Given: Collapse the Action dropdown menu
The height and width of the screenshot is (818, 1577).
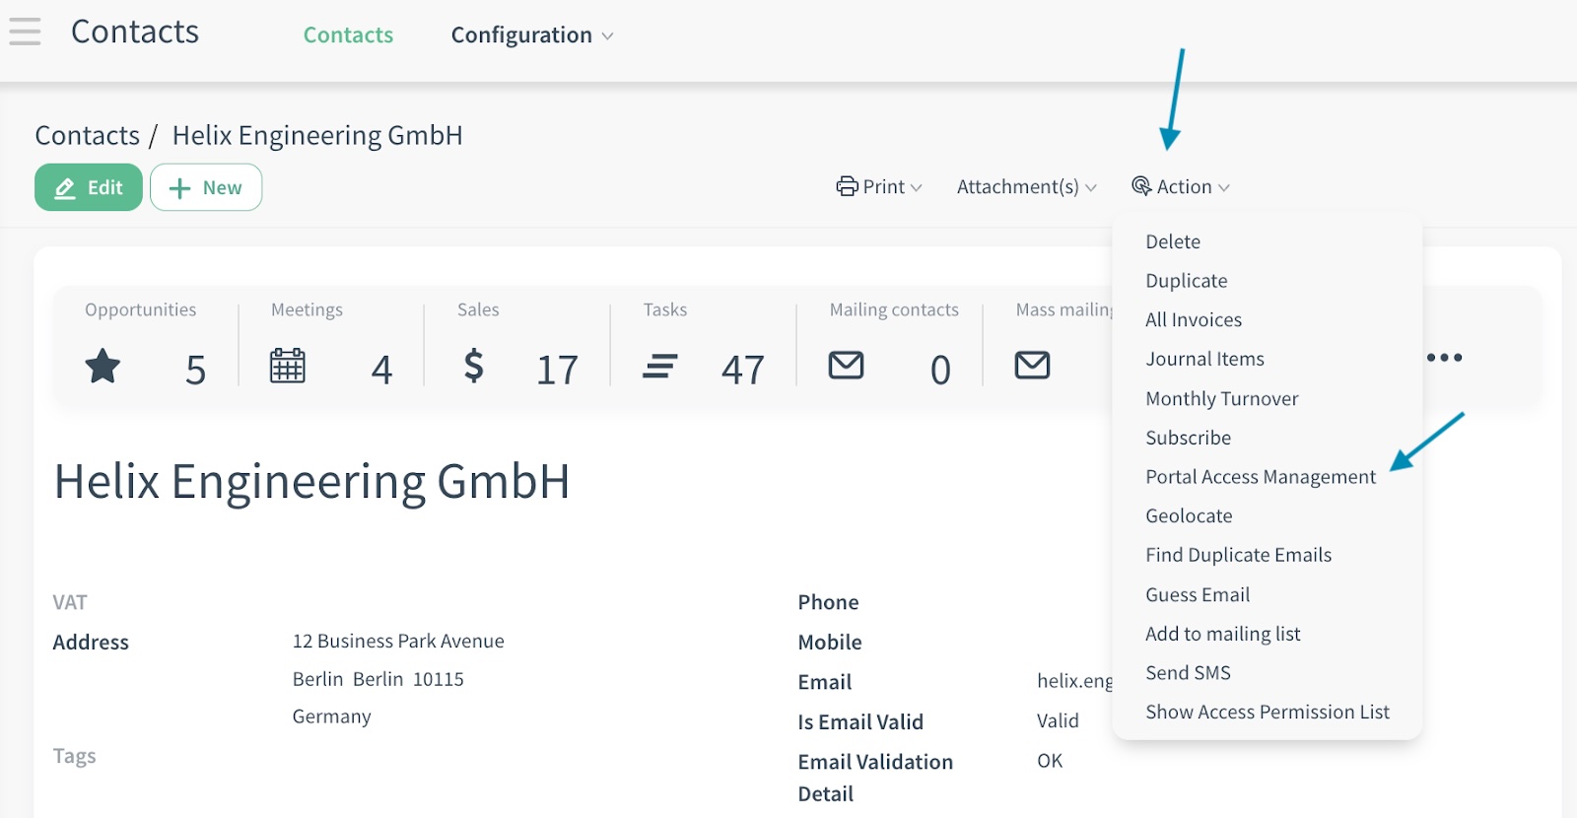Looking at the screenshot, I should coord(1181,187).
